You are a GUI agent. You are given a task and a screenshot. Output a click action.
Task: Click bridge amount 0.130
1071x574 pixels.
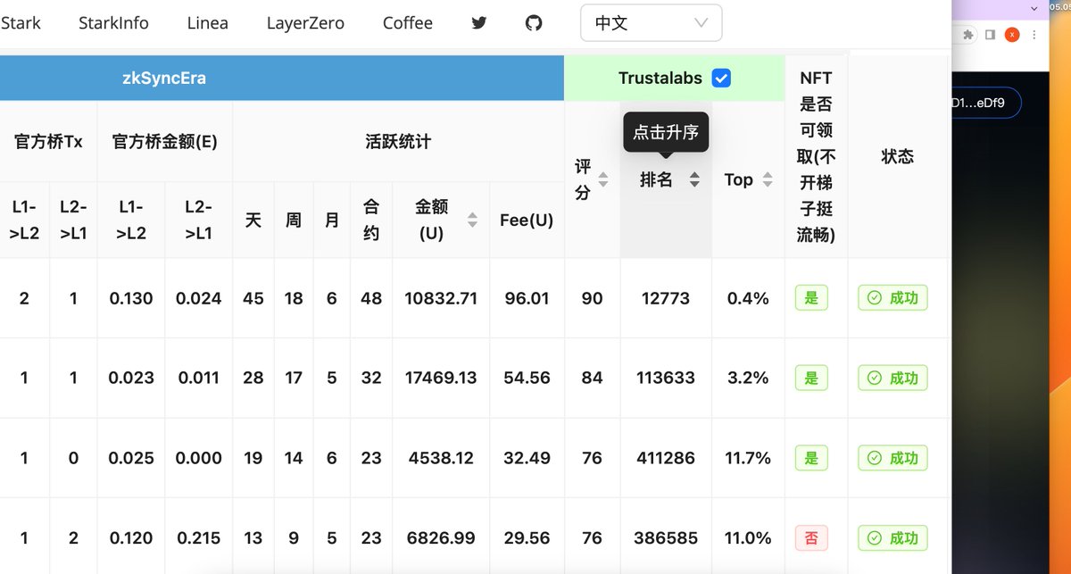tap(131, 298)
